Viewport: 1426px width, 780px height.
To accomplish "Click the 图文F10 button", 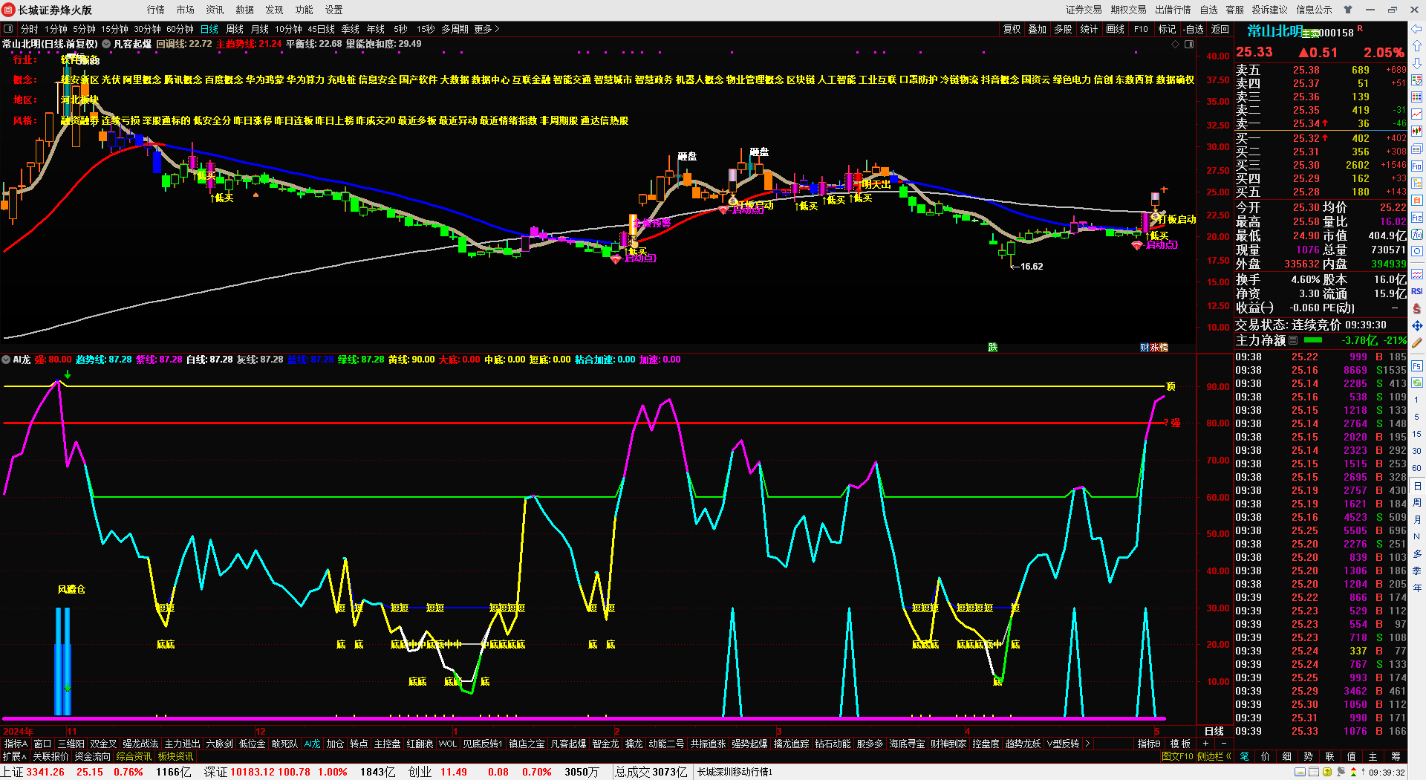I will [x=1177, y=756].
